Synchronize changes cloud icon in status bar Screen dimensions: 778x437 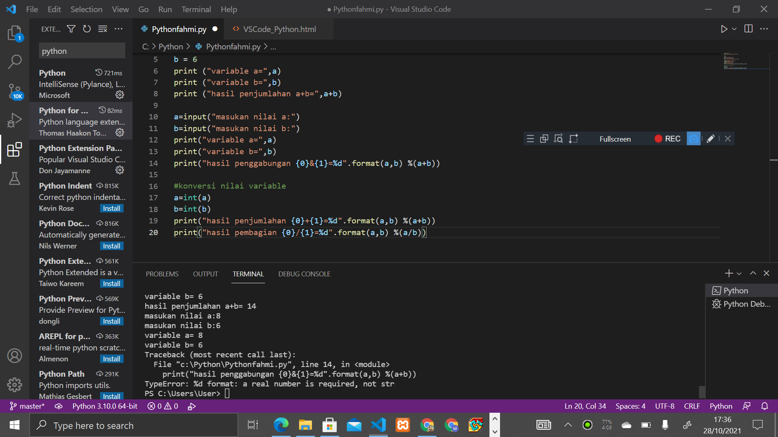(59, 406)
